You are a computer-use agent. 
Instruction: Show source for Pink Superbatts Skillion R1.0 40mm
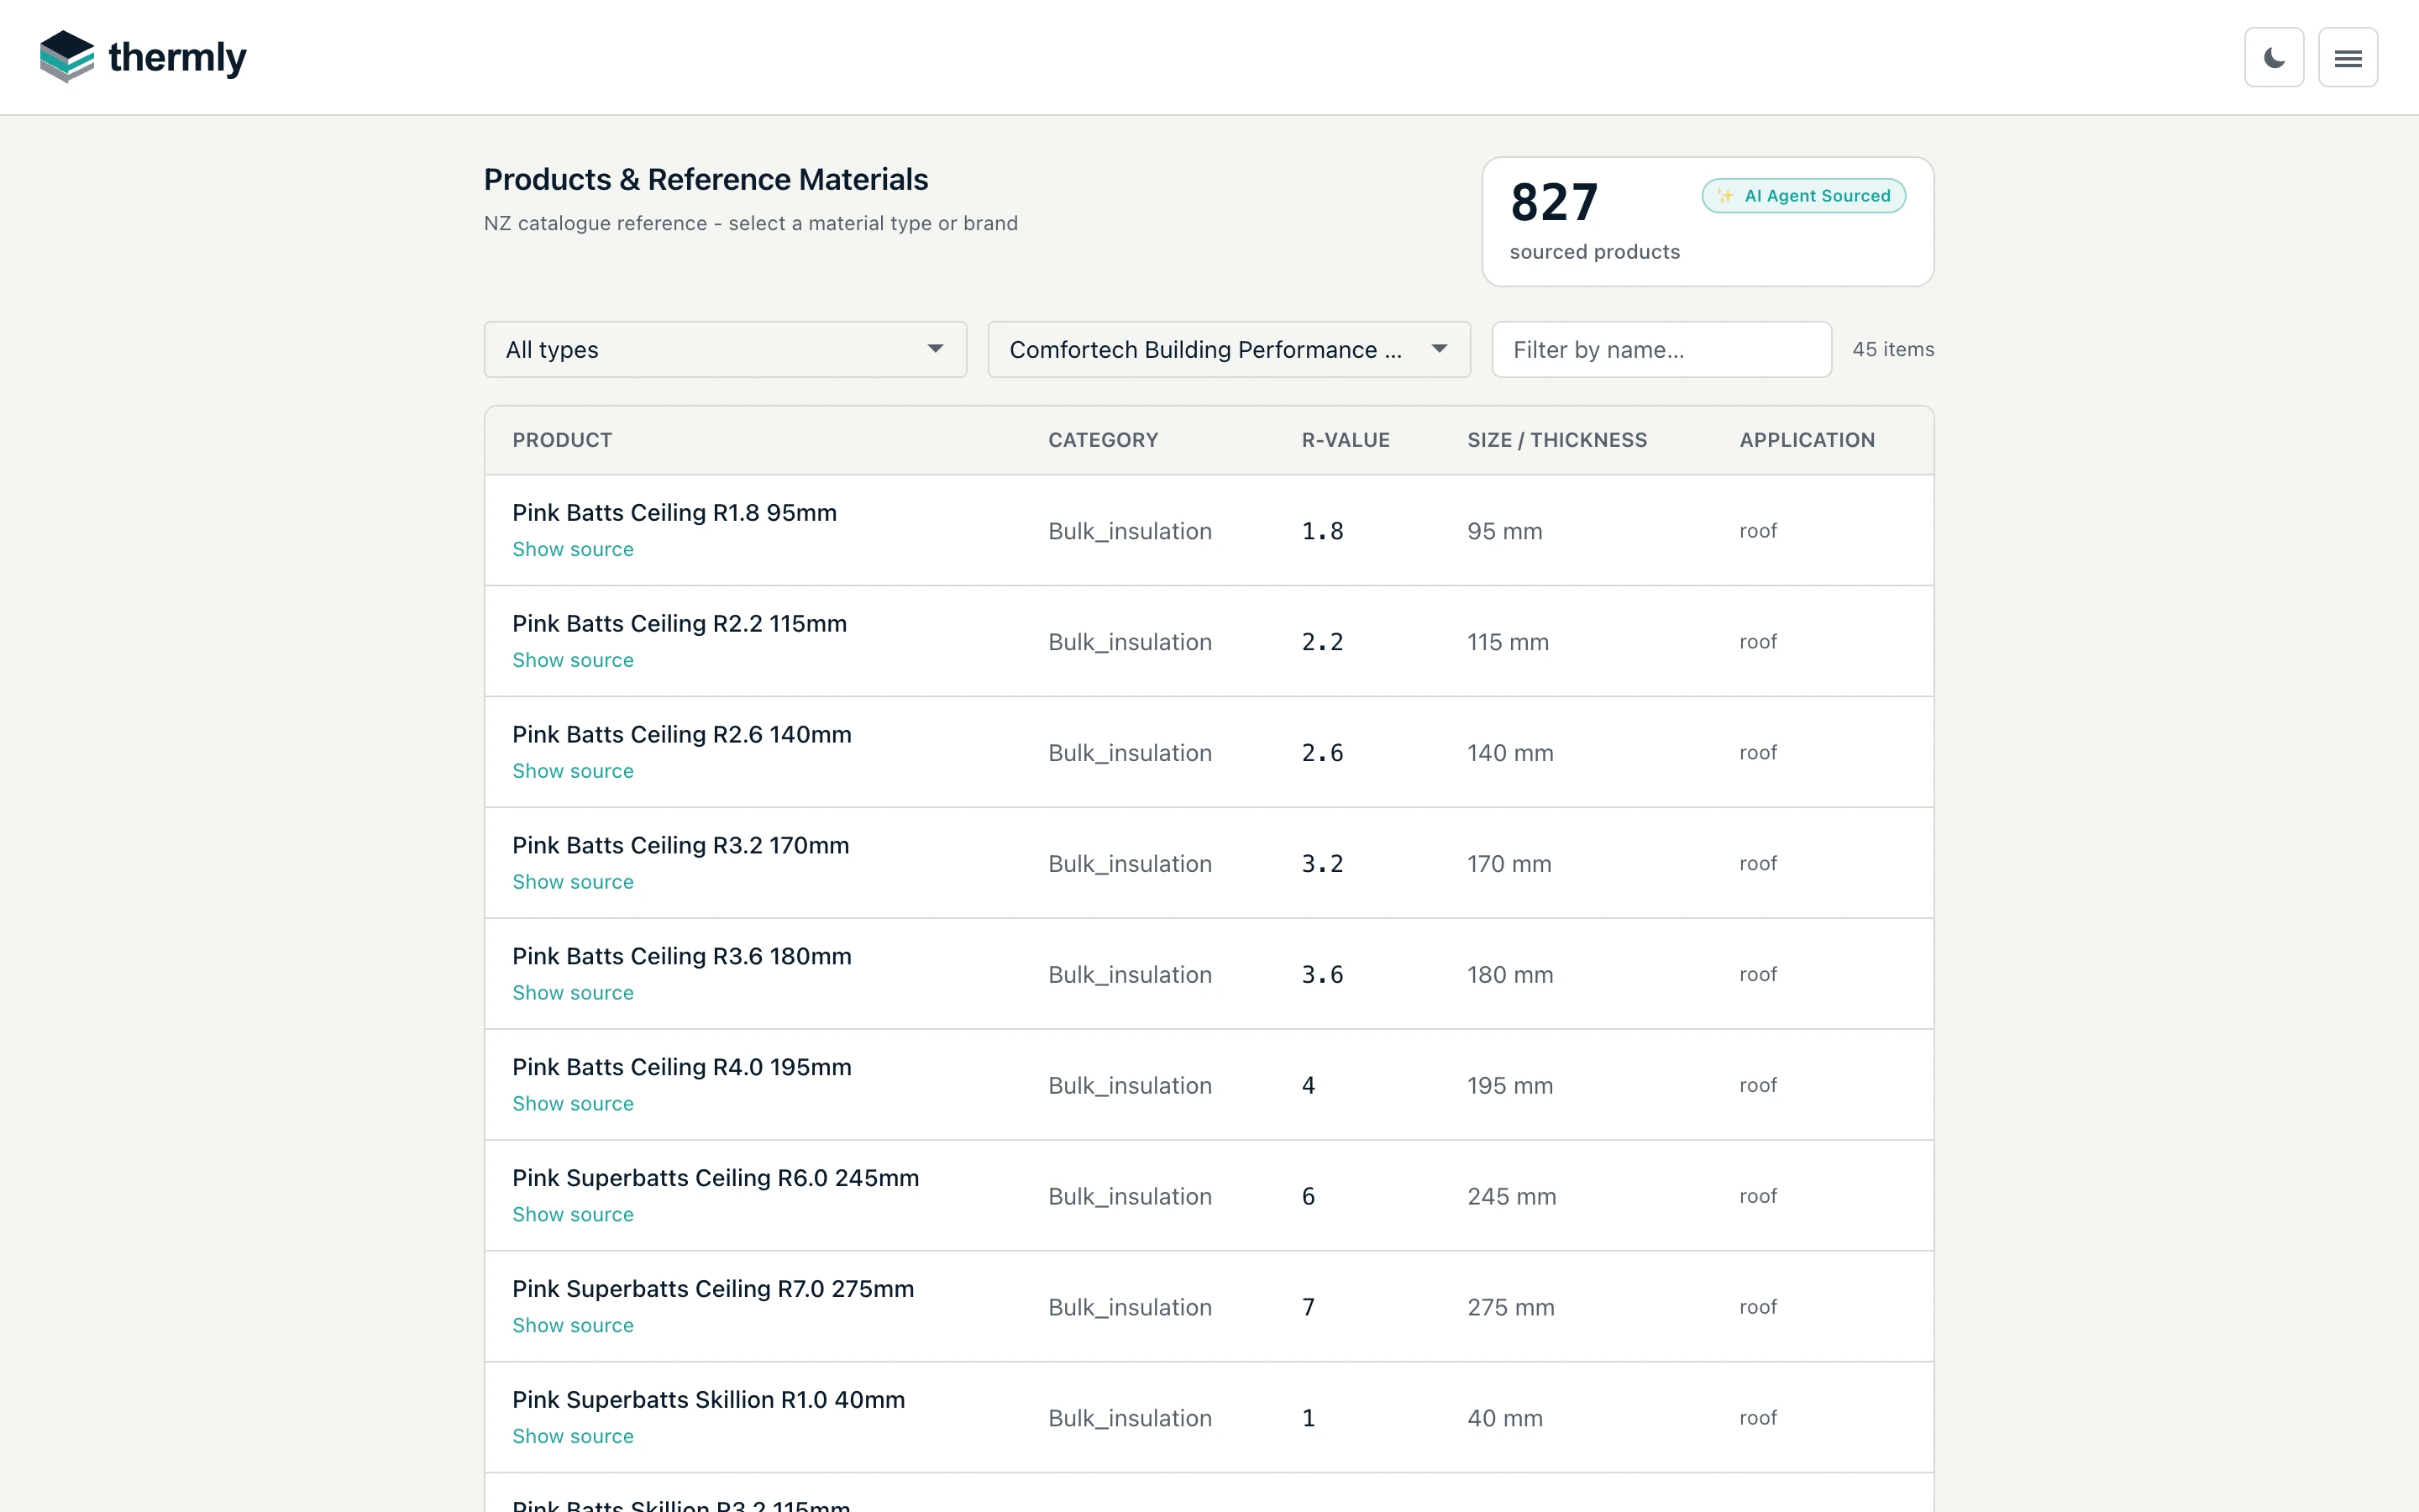tap(573, 1437)
